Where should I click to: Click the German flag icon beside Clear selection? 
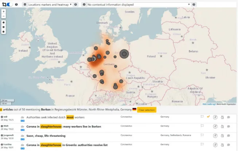point(134,109)
